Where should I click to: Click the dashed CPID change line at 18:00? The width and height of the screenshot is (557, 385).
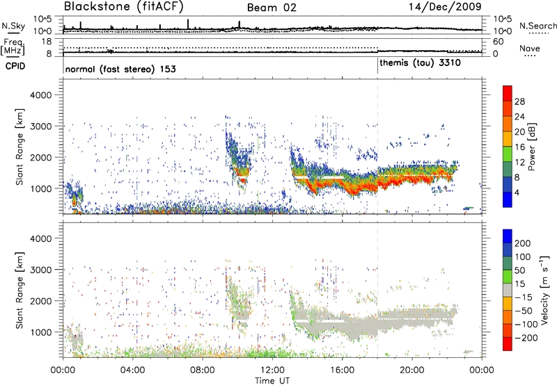point(377,145)
